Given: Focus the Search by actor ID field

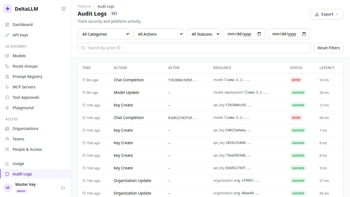Looking at the screenshot, I should click(x=194, y=48).
